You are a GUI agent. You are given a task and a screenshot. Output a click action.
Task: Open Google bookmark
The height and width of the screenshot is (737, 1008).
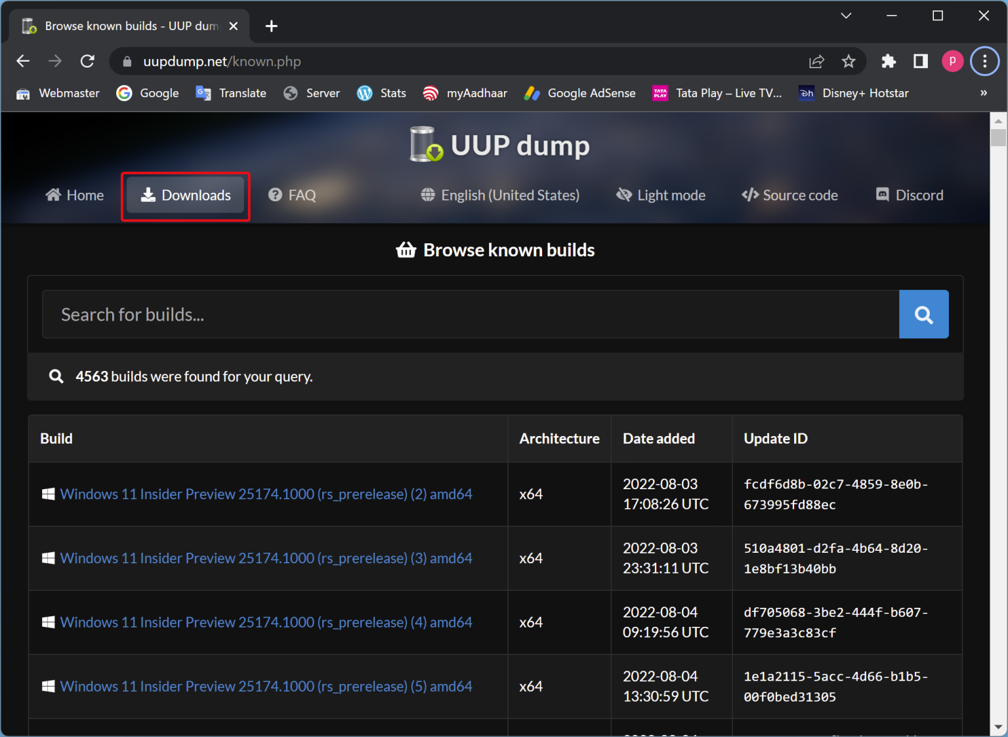(x=148, y=93)
